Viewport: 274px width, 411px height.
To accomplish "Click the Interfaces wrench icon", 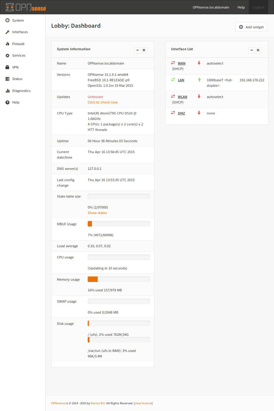I will 7,32.
